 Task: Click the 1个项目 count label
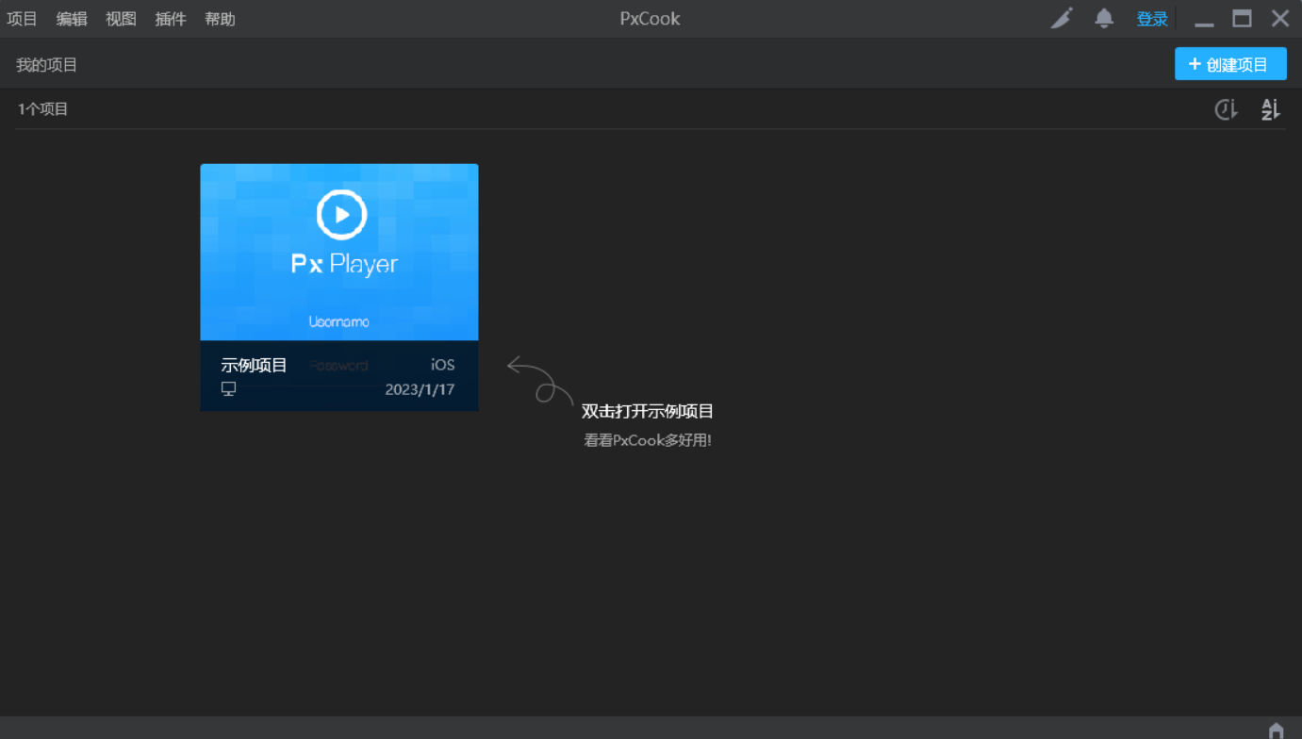(43, 109)
